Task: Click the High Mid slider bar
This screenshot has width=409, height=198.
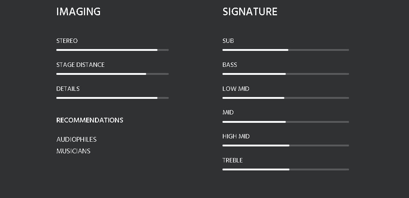Action: point(285,145)
